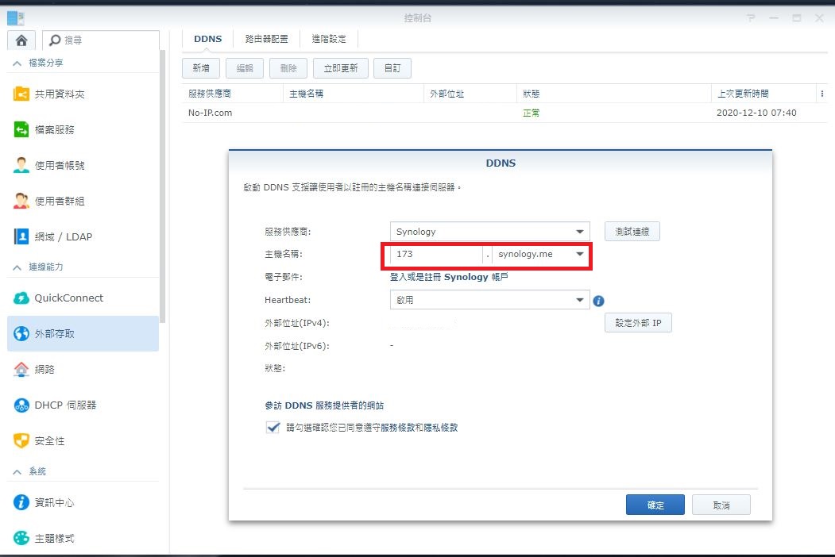Click the 2020-12-10 07:40 timestamp
This screenshot has width=835, height=557.
[x=756, y=113]
